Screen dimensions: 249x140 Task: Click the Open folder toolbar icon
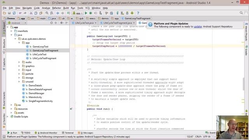point(4,13)
